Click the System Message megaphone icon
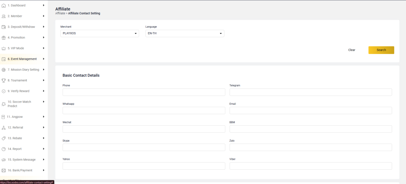This screenshot has height=184, width=406. point(4,160)
